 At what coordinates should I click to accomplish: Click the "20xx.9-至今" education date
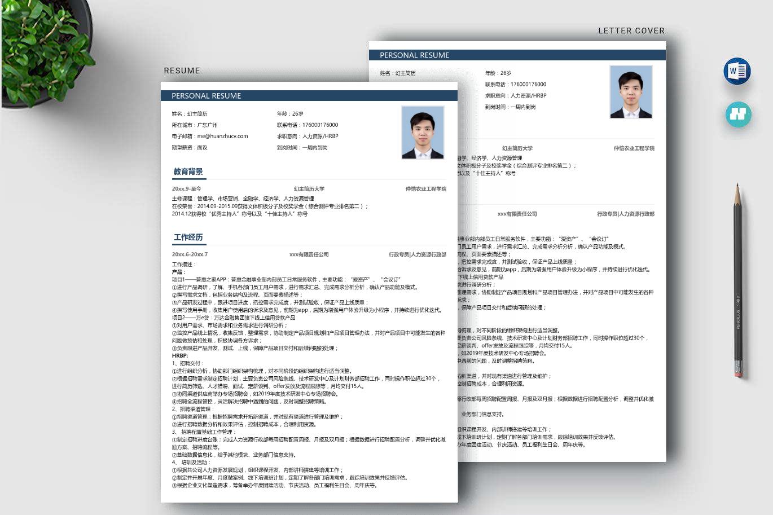(x=186, y=189)
